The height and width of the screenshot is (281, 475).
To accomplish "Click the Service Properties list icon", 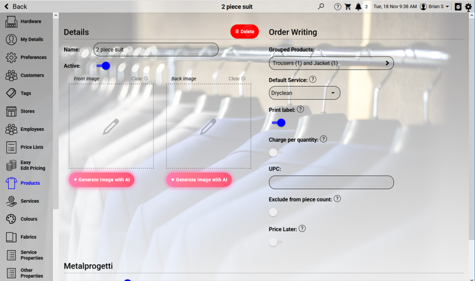I will (11, 255).
